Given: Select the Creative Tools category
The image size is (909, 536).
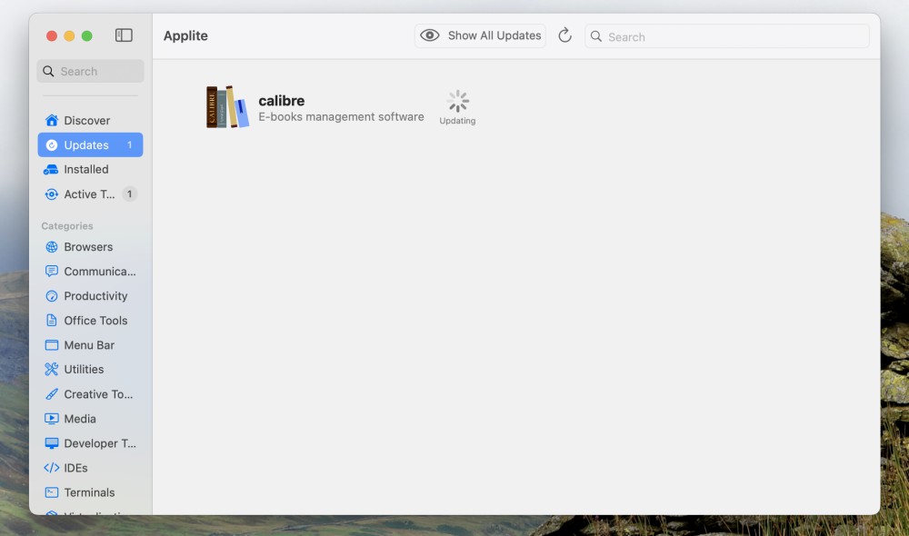Looking at the screenshot, I should pos(90,394).
